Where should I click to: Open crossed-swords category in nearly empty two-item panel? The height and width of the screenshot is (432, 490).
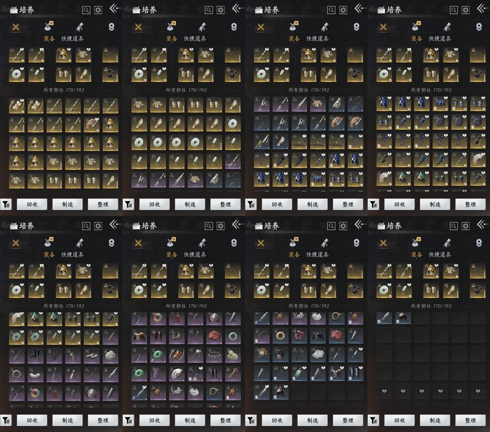click(x=383, y=243)
